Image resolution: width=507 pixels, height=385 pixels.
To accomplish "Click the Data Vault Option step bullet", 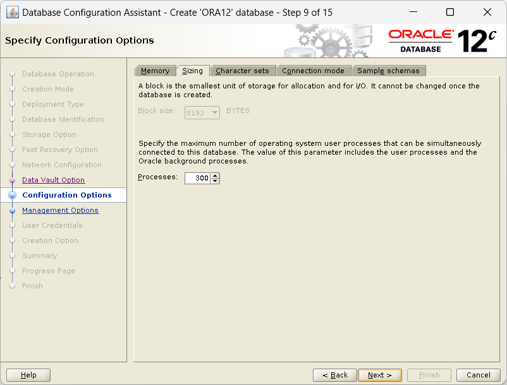I will 12,180.
